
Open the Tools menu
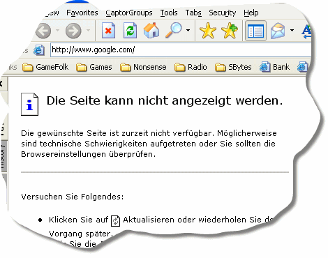click(x=169, y=13)
